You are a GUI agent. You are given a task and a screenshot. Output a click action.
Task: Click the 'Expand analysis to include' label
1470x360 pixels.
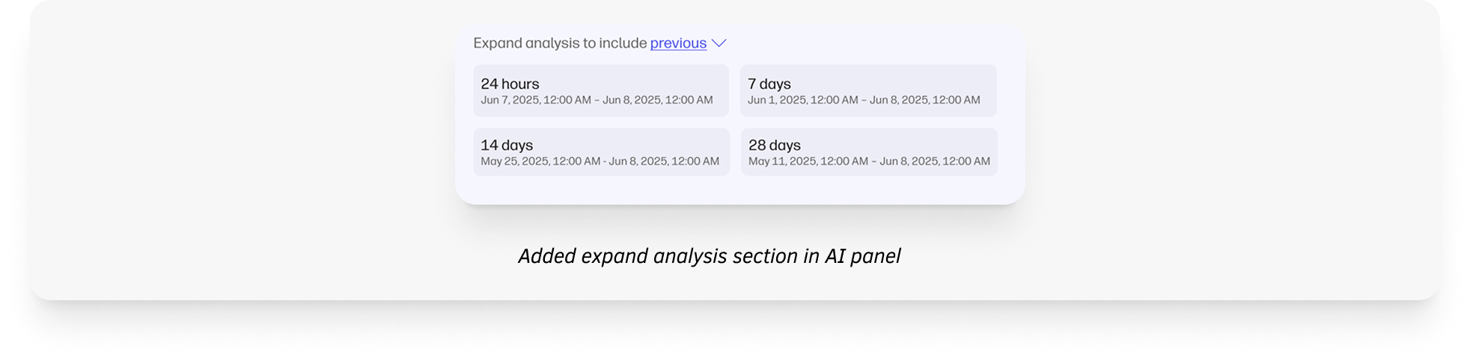[x=560, y=43]
